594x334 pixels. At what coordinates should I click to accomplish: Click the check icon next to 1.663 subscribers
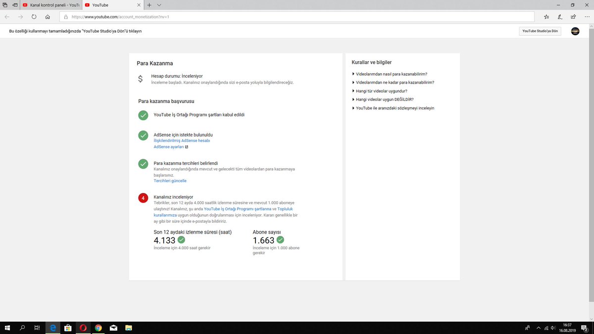click(280, 240)
